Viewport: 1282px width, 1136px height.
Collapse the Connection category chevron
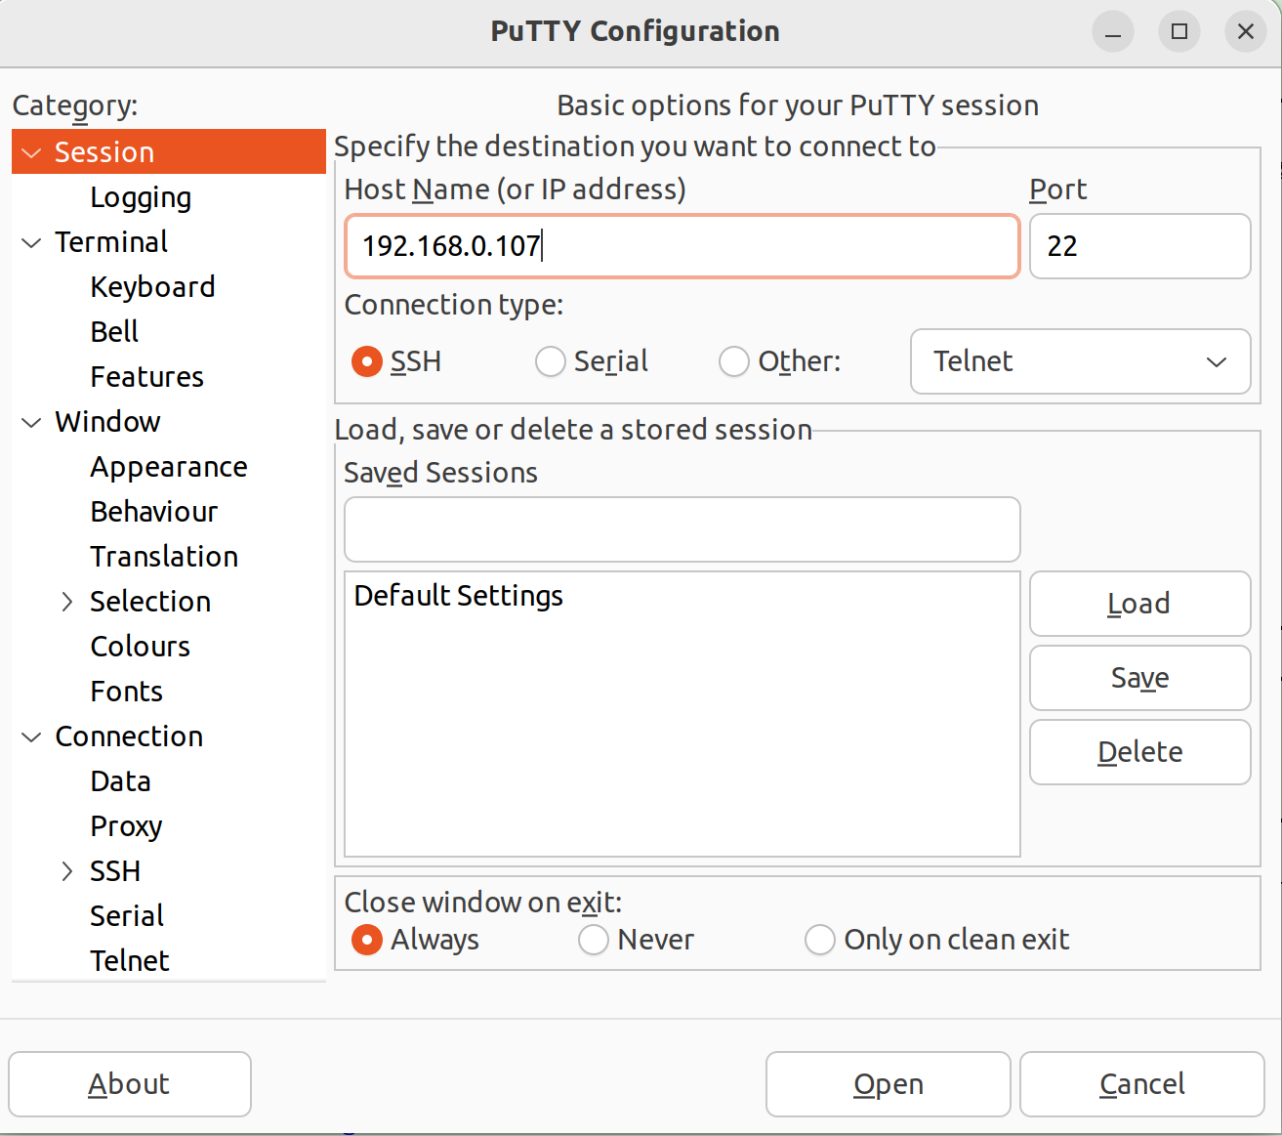pyautogui.click(x=32, y=736)
